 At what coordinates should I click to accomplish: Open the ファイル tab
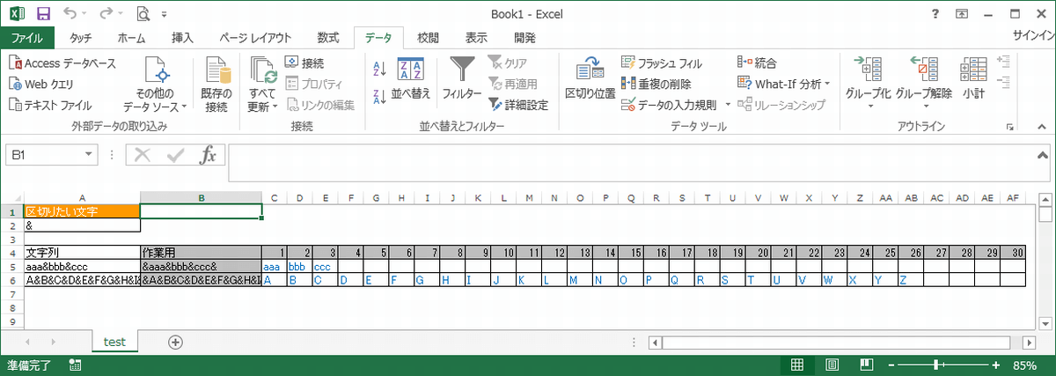[x=27, y=38]
